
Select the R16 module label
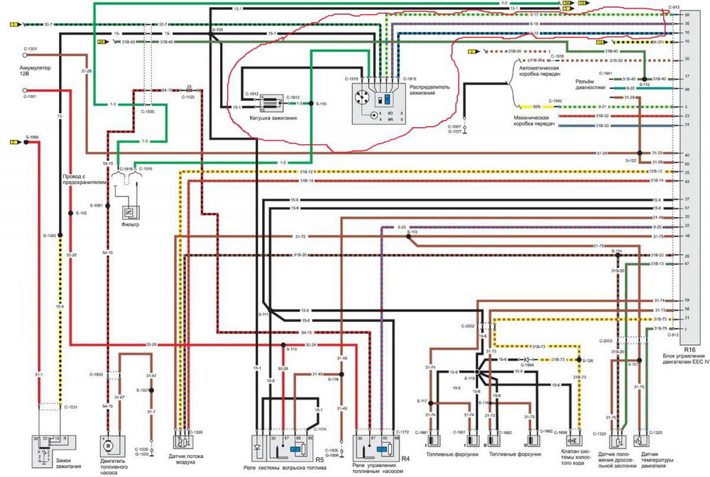pyautogui.click(x=689, y=350)
